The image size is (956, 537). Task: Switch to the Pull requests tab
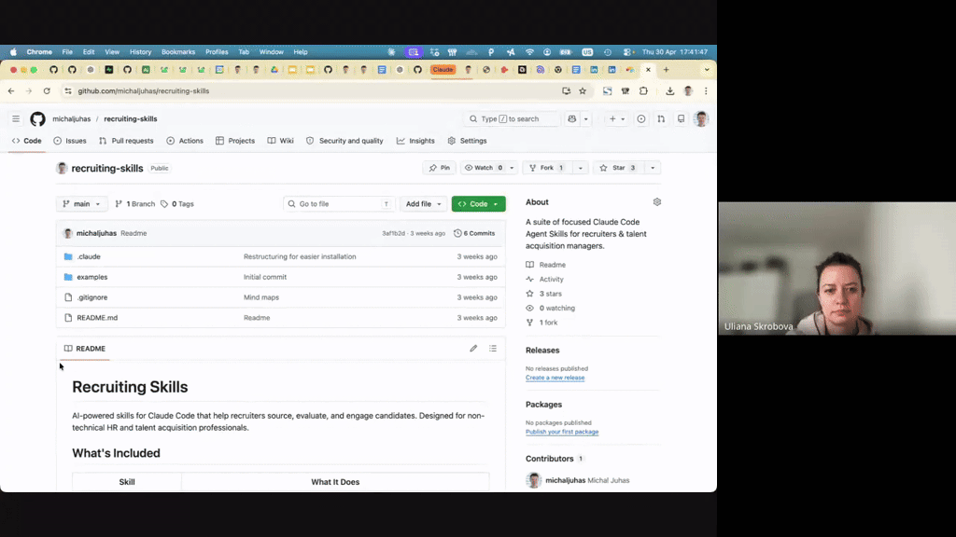tap(126, 141)
